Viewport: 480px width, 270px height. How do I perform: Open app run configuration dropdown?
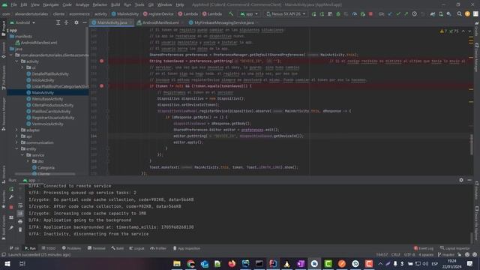coord(249,13)
